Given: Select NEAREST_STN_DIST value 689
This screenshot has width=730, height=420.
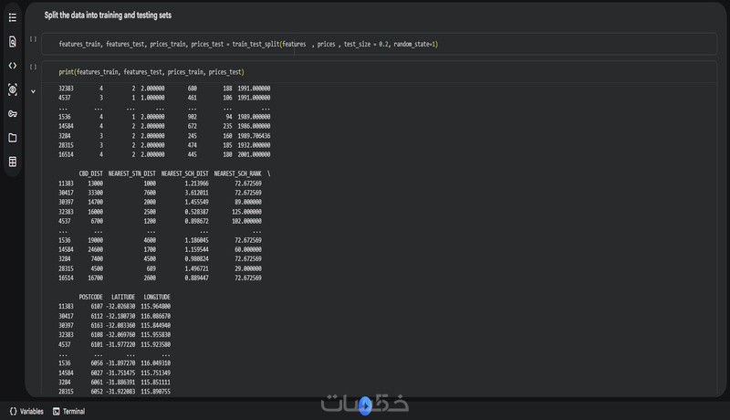Looking at the screenshot, I should coord(151,268).
